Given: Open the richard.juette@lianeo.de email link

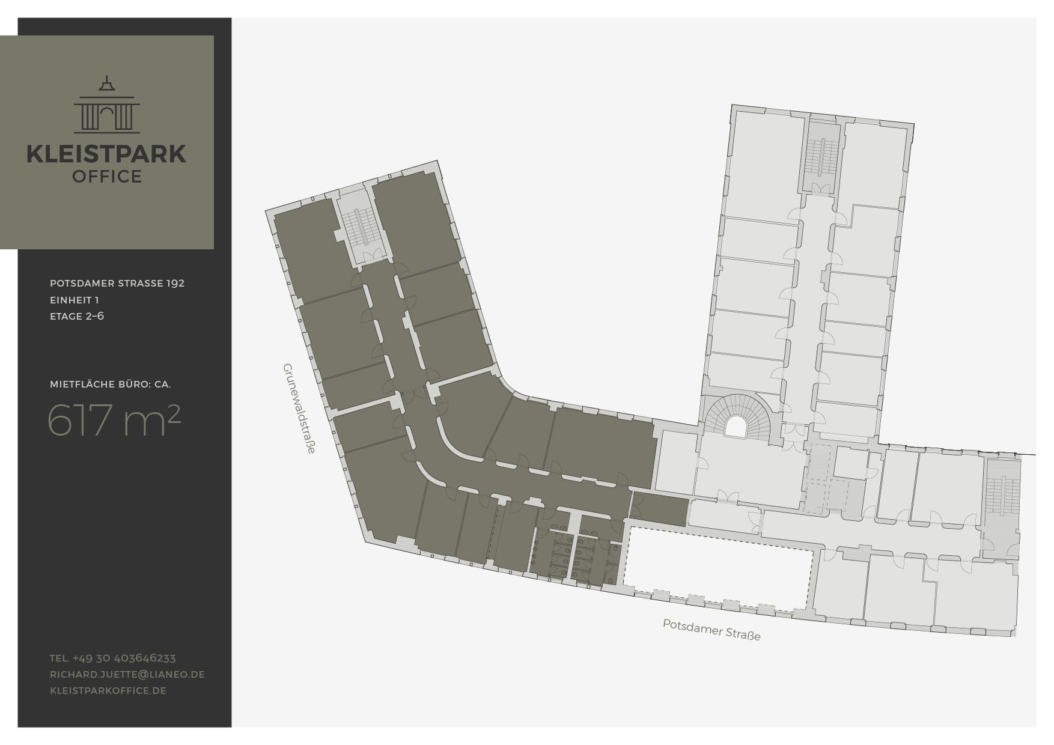Looking at the screenshot, I should [x=127, y=674].
